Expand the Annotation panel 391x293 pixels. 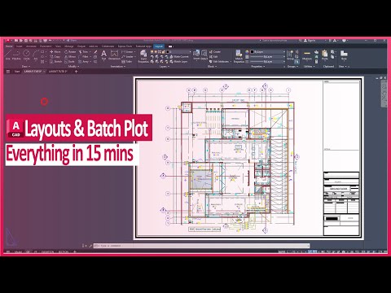coord(117,66)
